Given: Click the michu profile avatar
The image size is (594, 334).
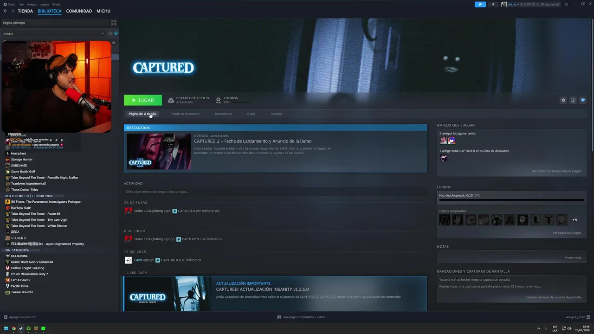Looking at the screenshot, I should click(504, 4).
